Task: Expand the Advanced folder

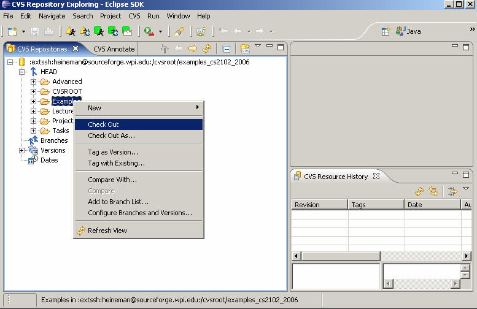Action: [34, 82]
